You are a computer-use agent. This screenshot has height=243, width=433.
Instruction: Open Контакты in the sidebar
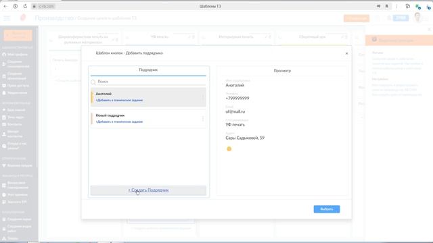tap(14, 124)
